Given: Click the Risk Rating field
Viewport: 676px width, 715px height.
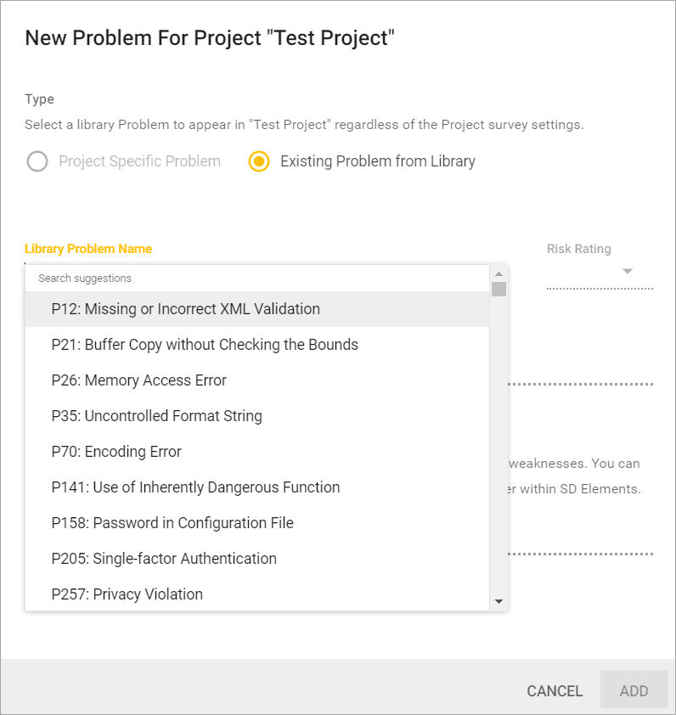Looking at the screenshot, I should [x=590, y=272].
